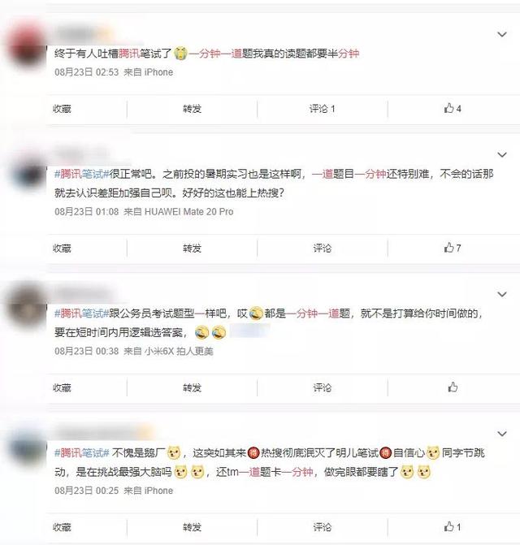
Task: Open 评论 on the third post
Action: point(323,387)
